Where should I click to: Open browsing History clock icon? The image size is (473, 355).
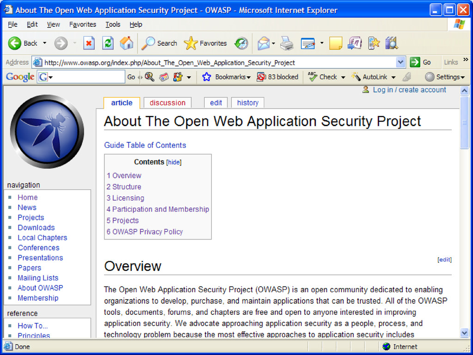(x=241, y=43)
